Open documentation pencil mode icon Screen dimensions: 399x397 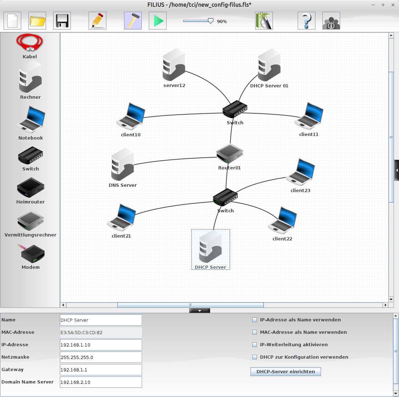[97, 21]
